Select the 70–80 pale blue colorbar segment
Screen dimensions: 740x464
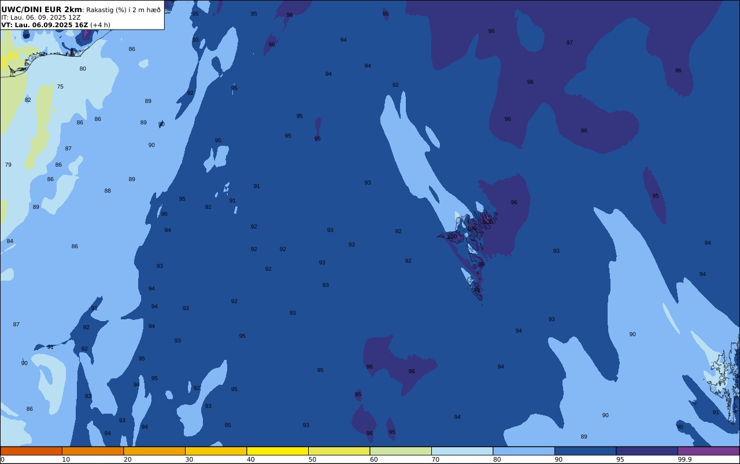[462, 451]
